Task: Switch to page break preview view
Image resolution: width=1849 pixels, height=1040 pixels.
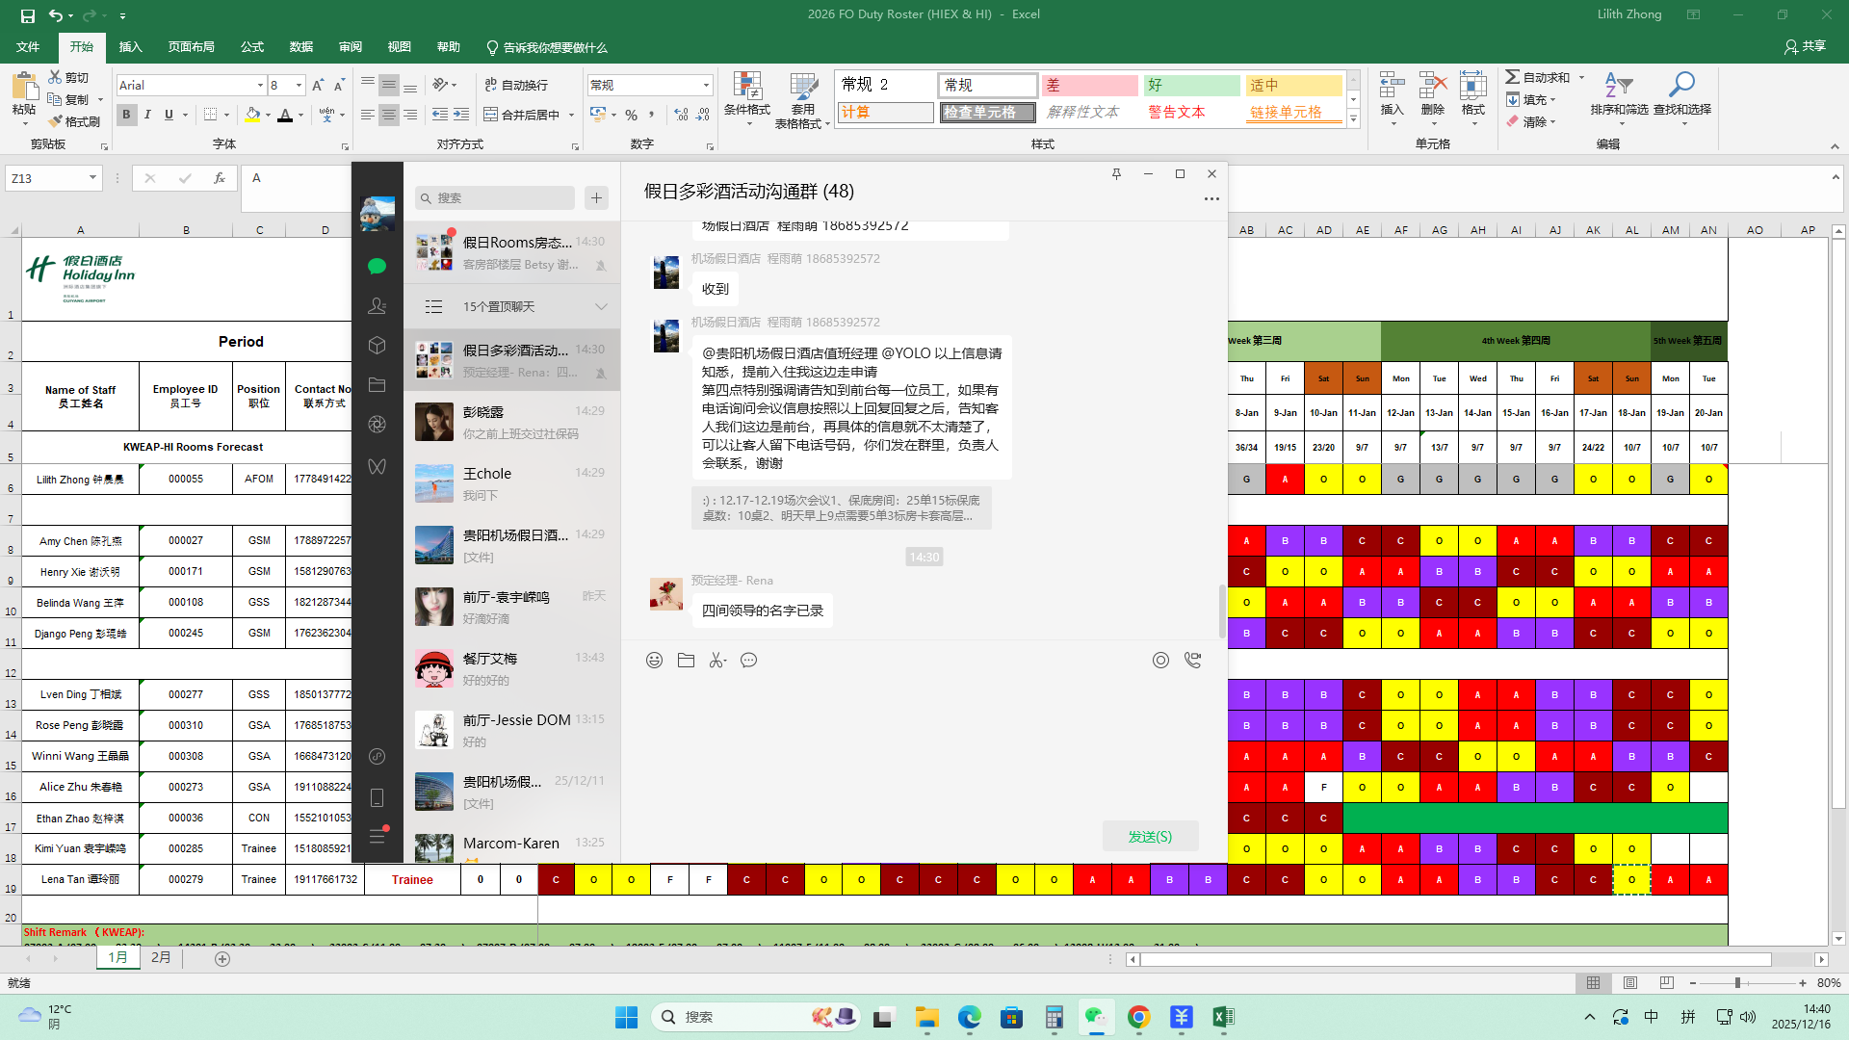Action: (x=1666, y=983)
